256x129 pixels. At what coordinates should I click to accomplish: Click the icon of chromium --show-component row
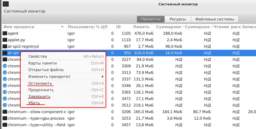coord(5,112)
